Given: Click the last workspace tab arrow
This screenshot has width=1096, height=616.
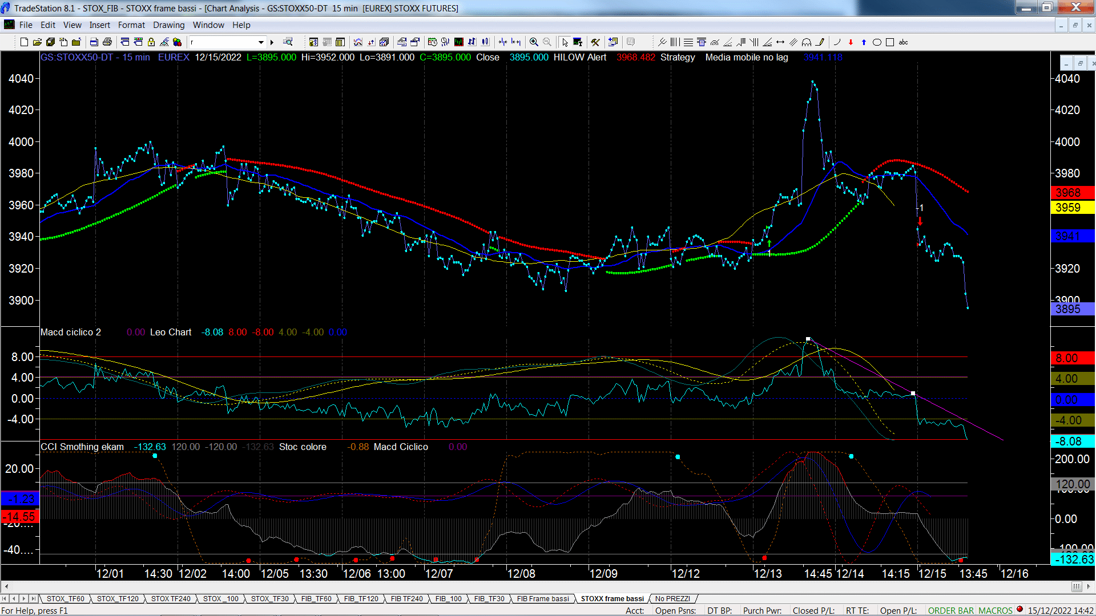Looking at the screenshot, I should point(33,598).
